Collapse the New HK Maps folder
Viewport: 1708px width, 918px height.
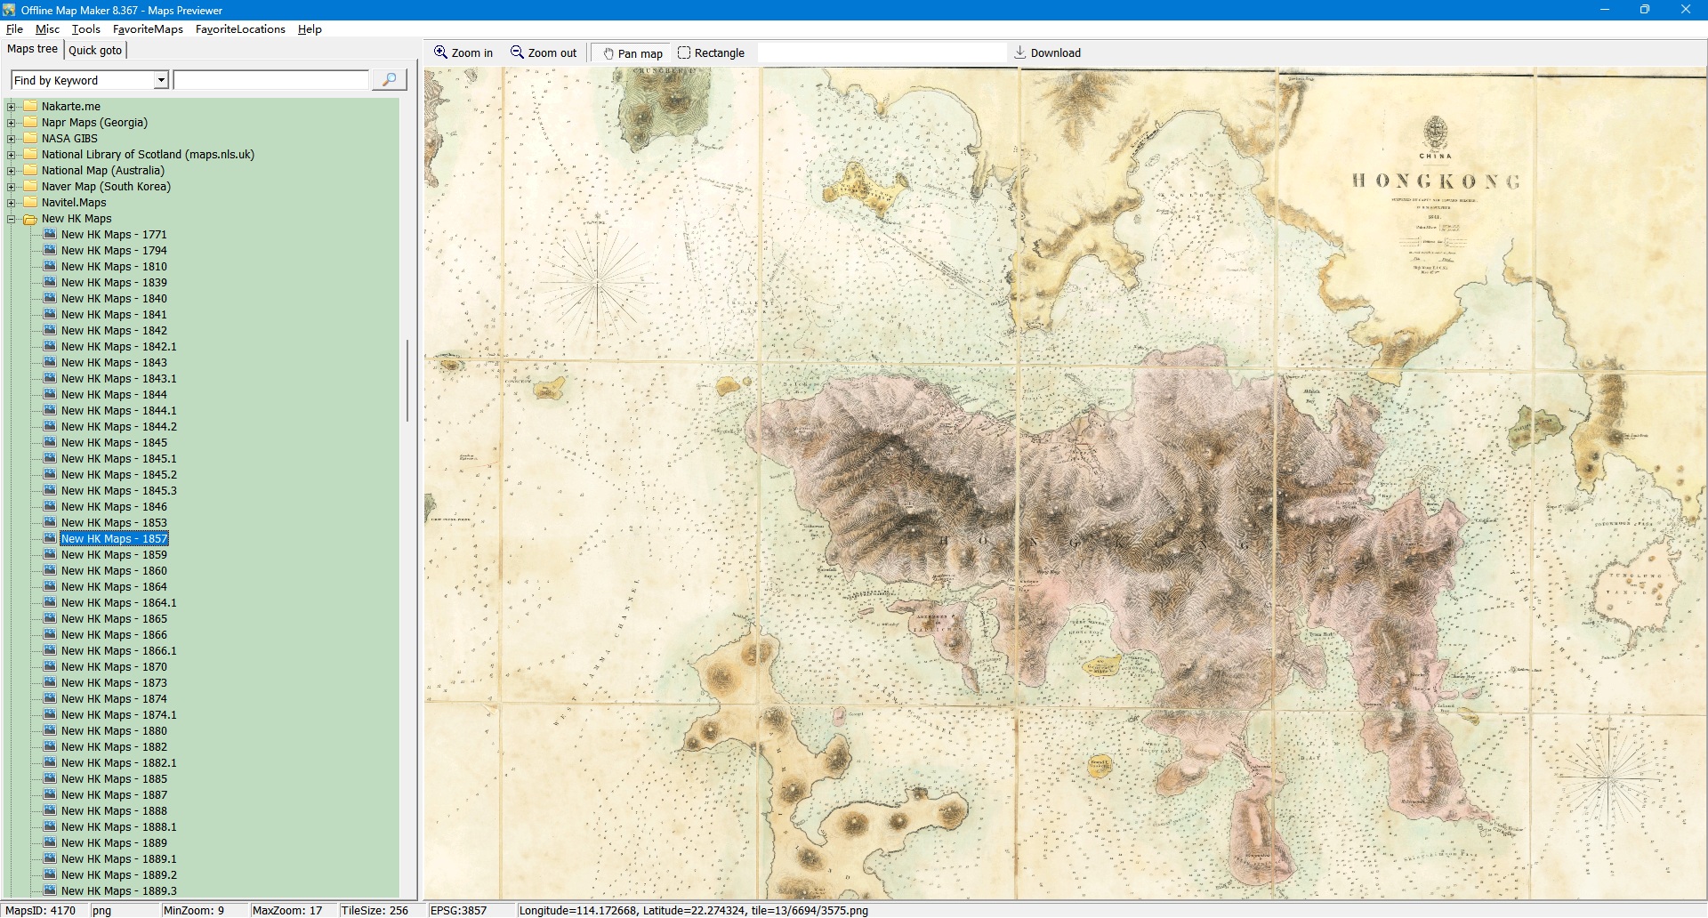[x=12, y=219]
